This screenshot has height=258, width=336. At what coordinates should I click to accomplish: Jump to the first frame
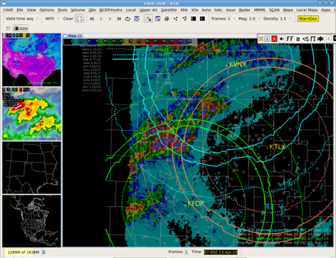tap(92, 18)
